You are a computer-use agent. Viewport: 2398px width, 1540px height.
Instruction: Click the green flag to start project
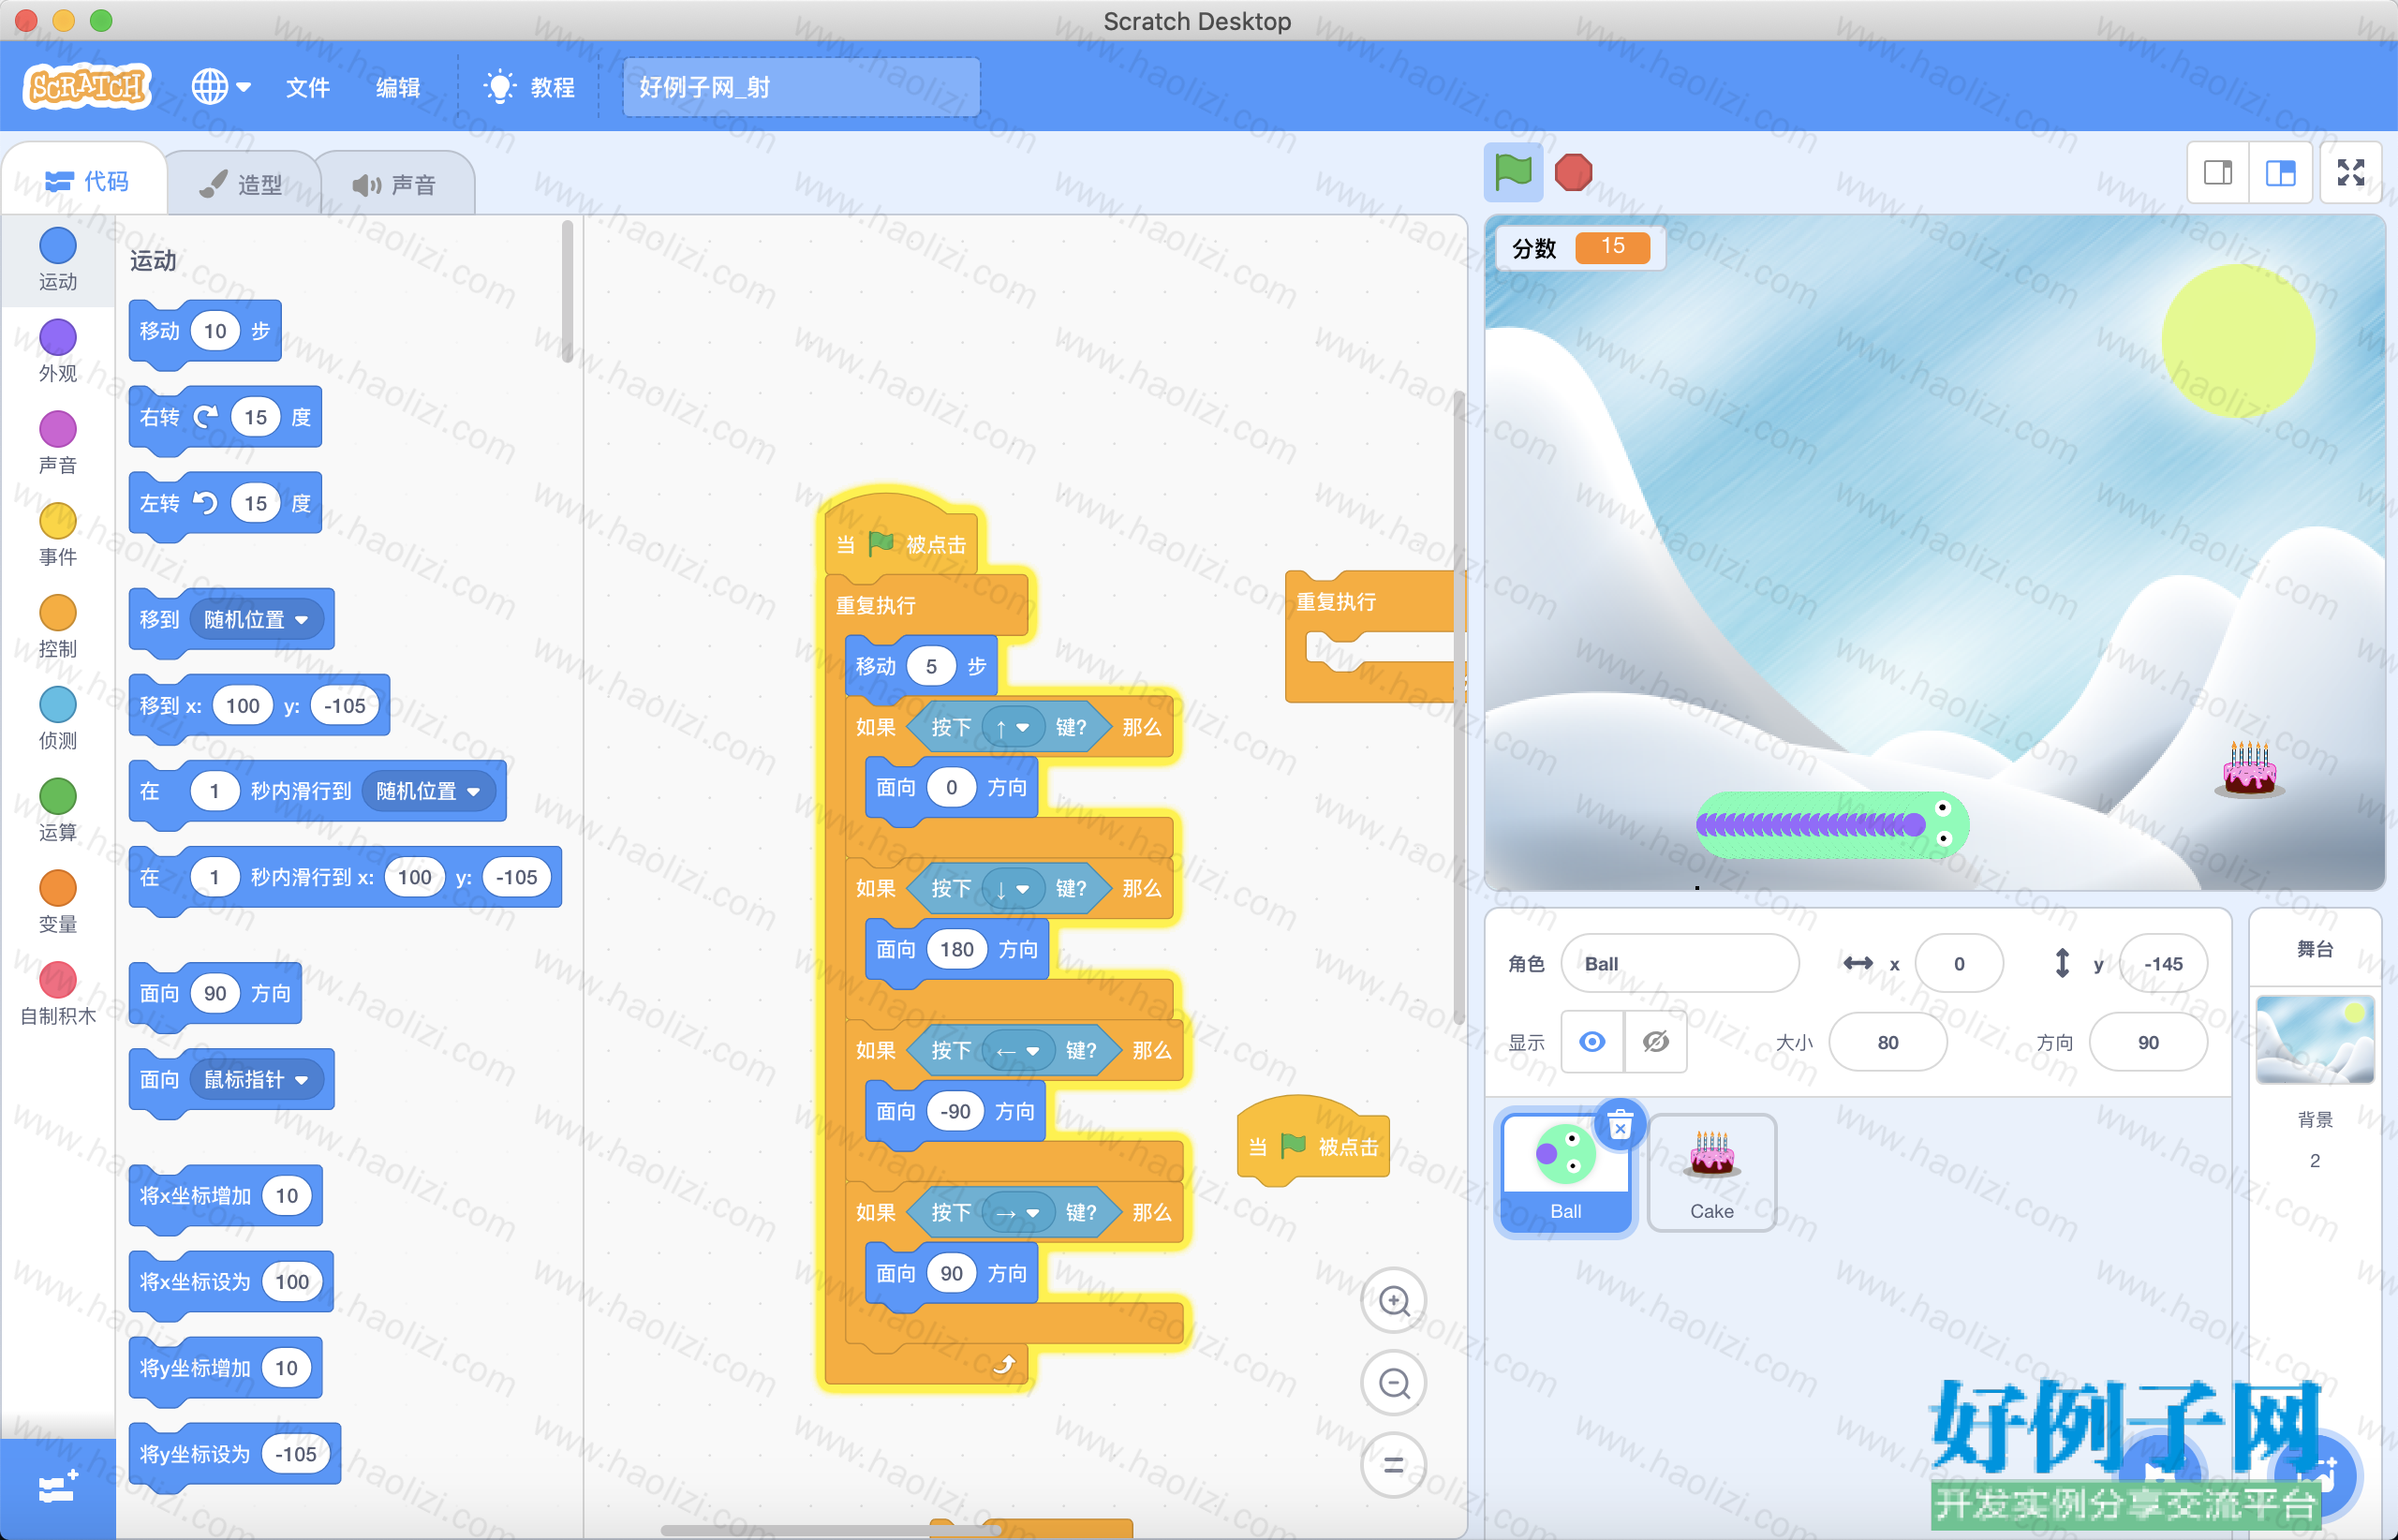1512,172
